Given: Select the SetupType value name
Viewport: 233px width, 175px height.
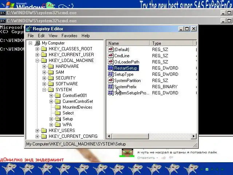Looking at the screenshot, I should click(x=124, y=74).
